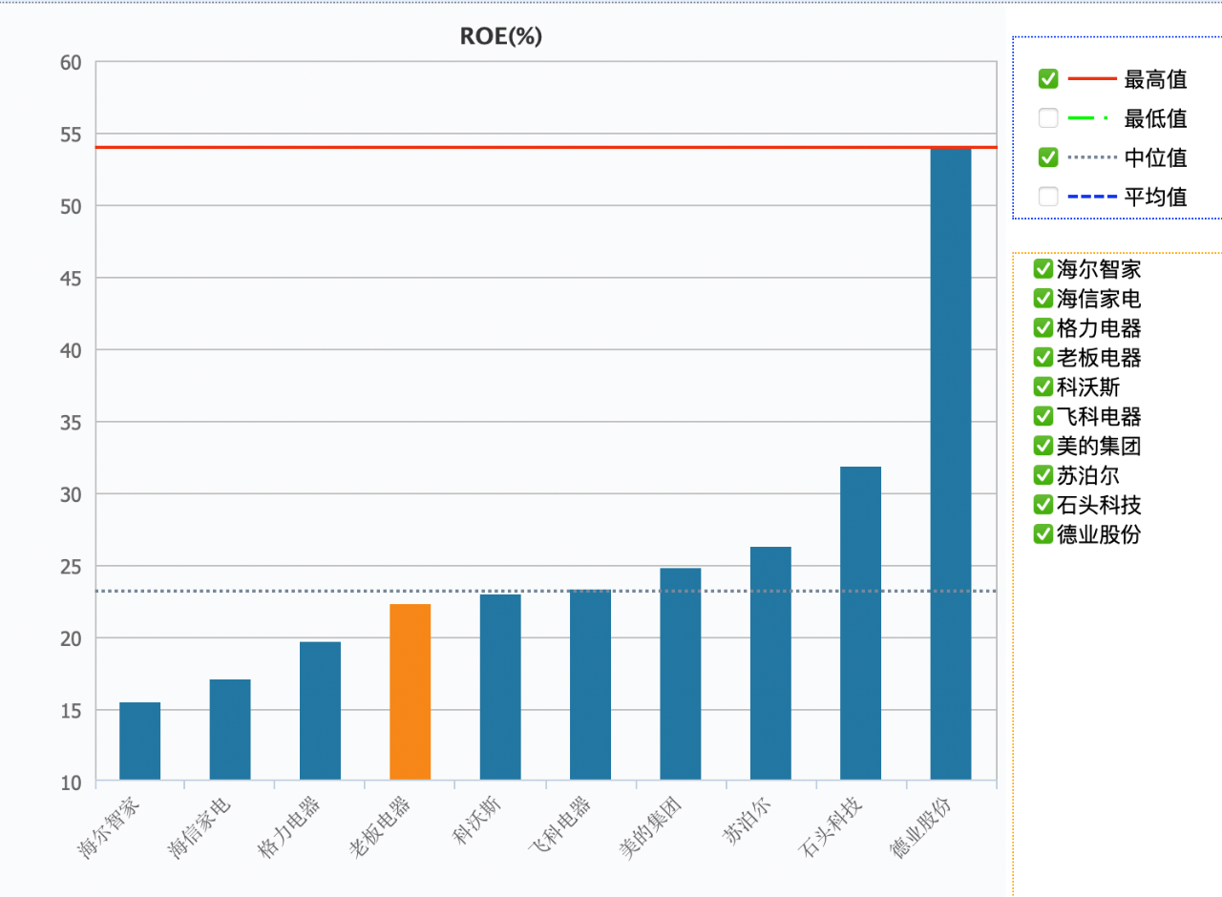
Task: Click the 25 y-axis tick label
Action: coord(72,567)
